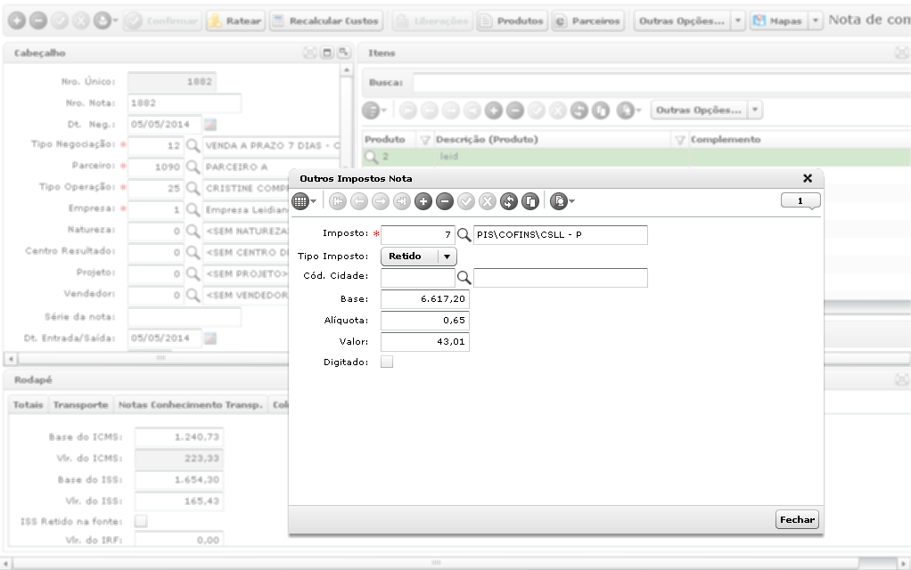Switch to grid view in Outros Impostos dialog

point(300,202)
